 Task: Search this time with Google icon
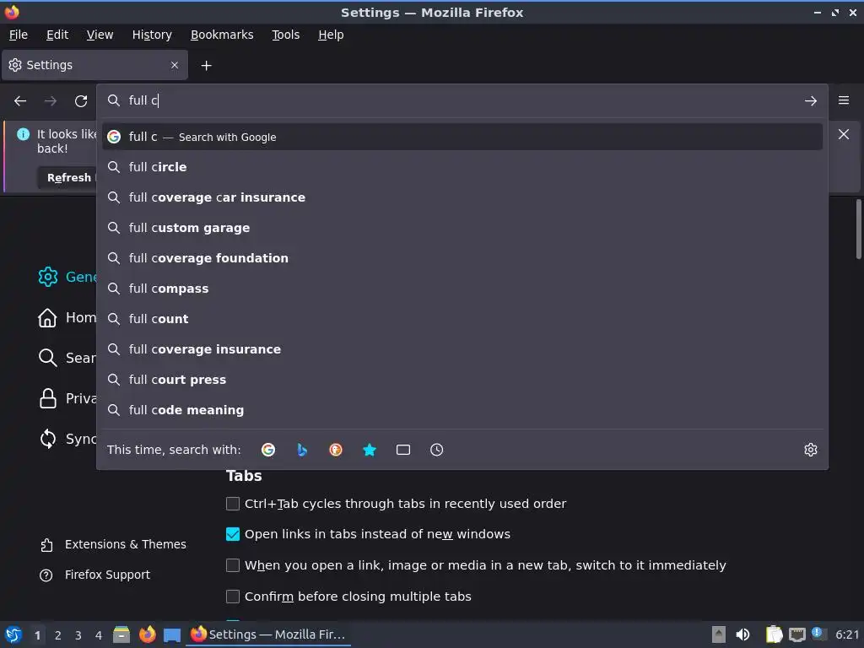point(268,450)
